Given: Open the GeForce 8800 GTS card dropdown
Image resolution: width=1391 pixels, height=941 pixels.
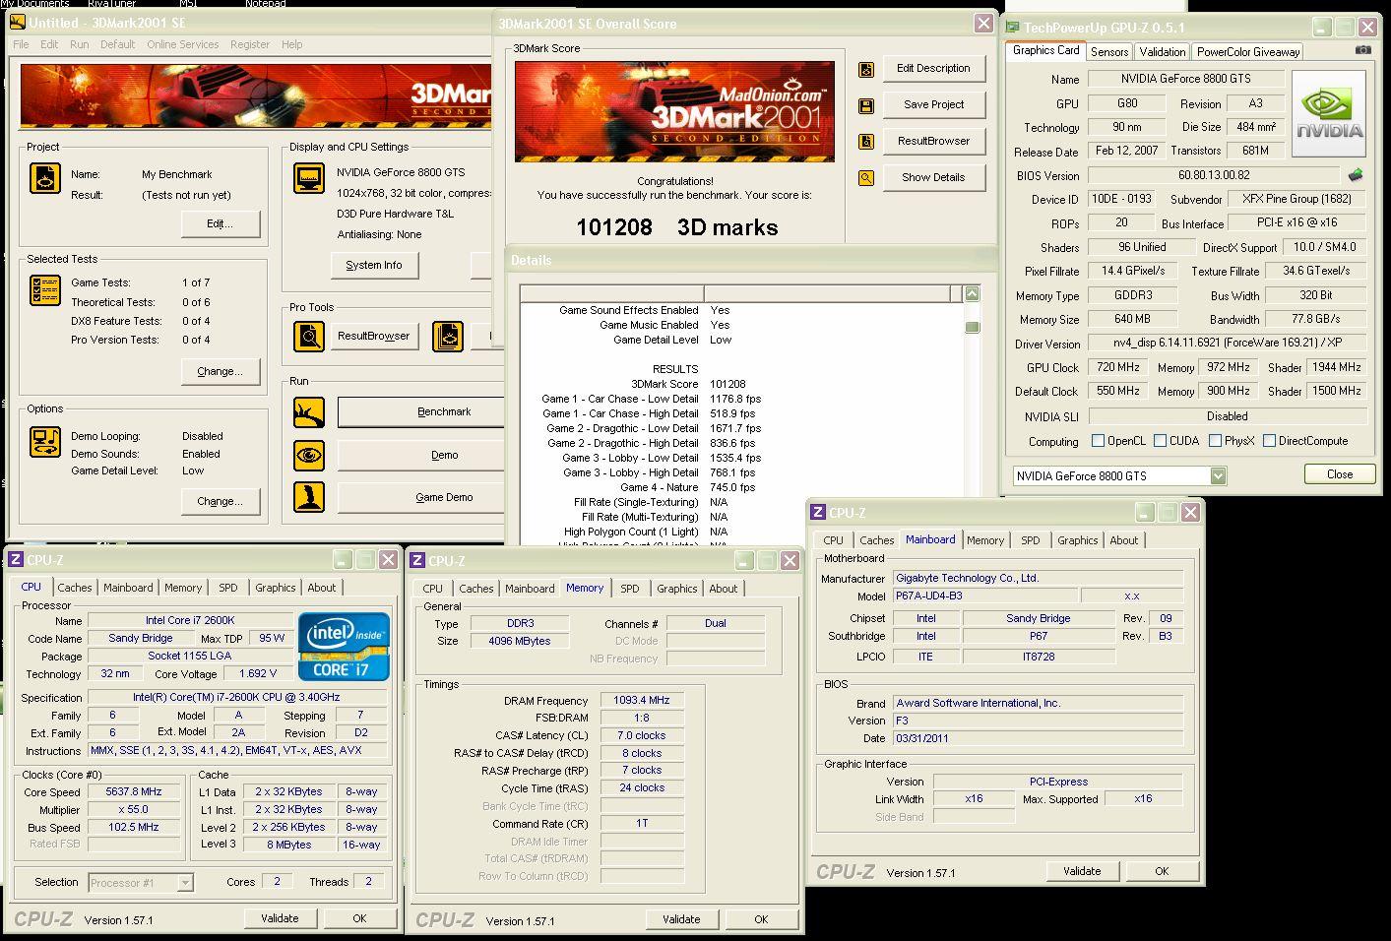Looking at the screenshot, I should [x=1218, y=476].
